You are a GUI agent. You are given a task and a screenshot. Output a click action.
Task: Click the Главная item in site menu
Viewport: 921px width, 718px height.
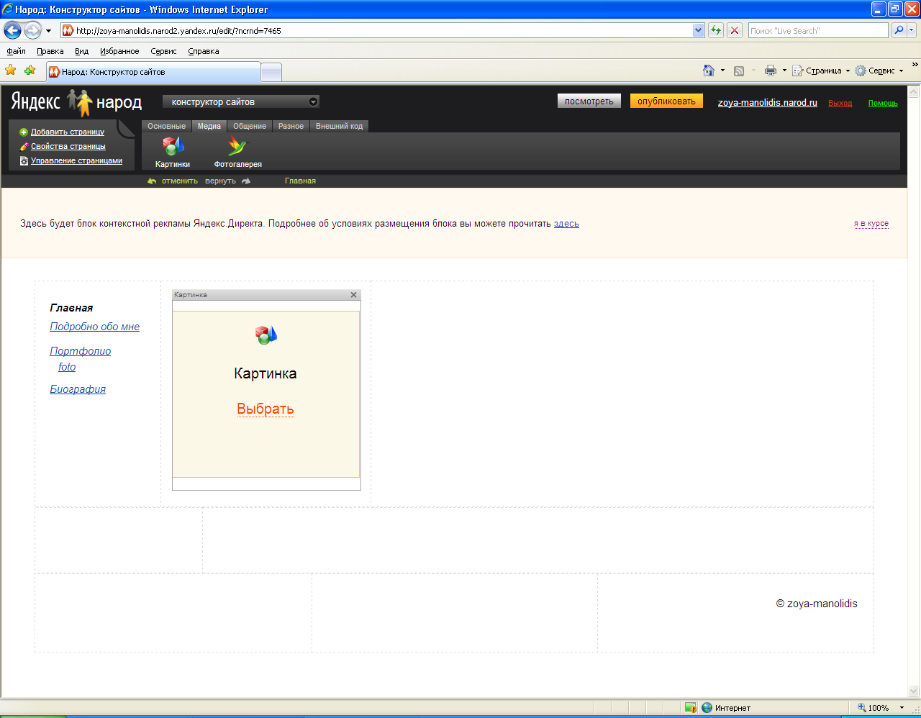point(71,308)
